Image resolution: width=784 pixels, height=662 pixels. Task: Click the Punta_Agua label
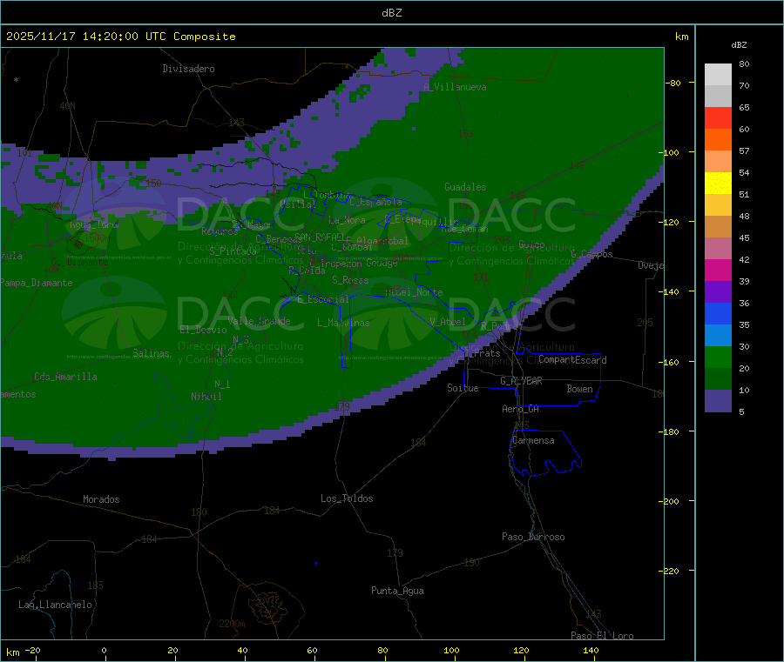point(397,591)
